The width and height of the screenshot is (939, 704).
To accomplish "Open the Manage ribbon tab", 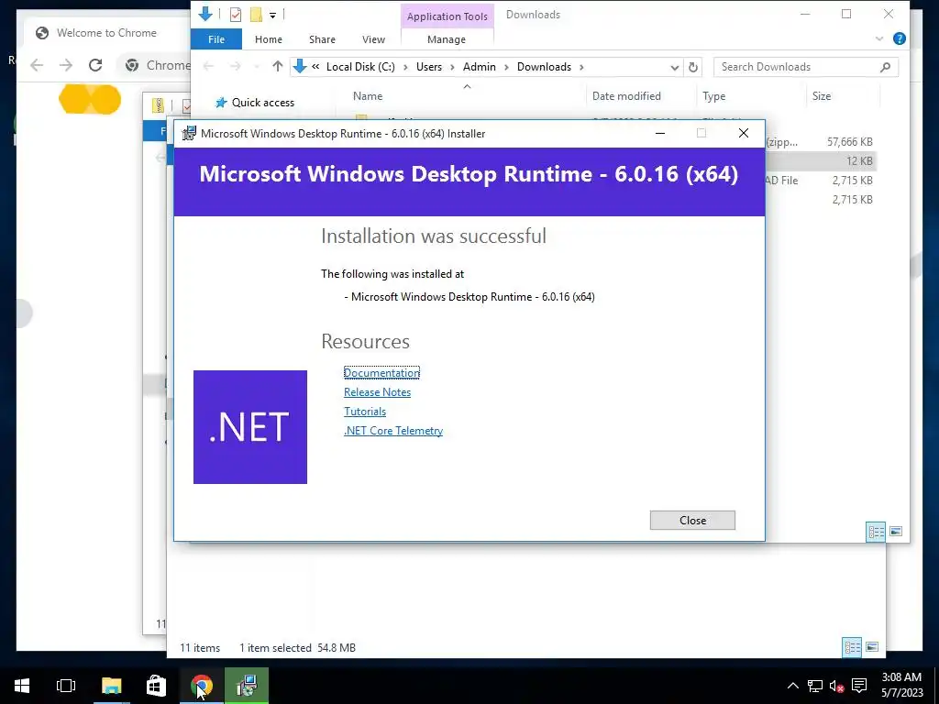I will tap(447, 39).
